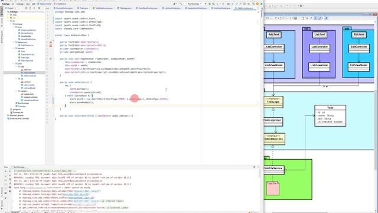The image size is (378, 213).
Task: Hide the Project panel with the minus icon
Action: 43,8
